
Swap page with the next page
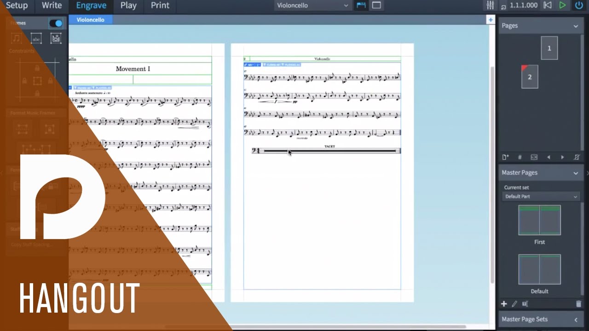click(562, 157)
